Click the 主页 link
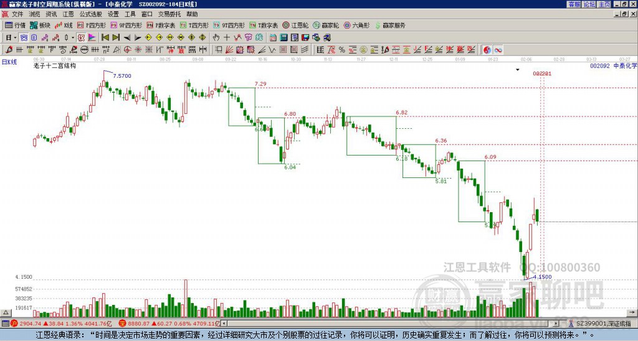 pyautogui.click(x=604, y=4)
